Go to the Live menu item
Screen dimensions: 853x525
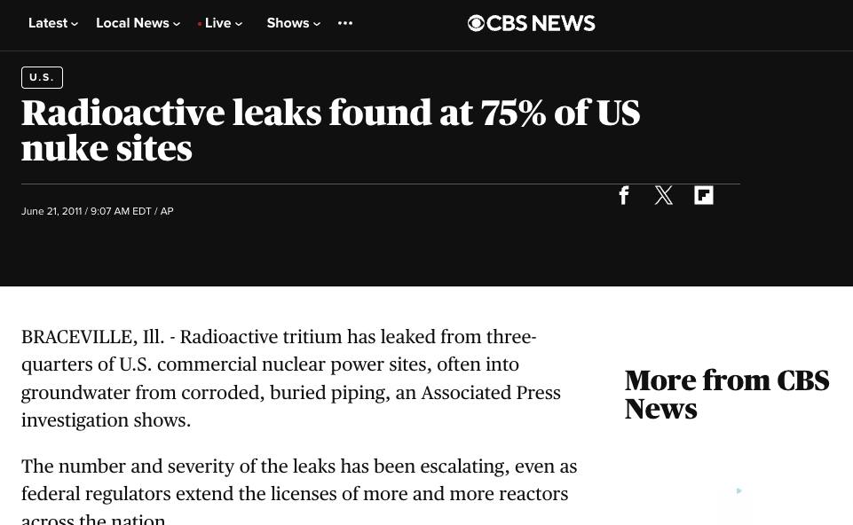coord(217,24)
